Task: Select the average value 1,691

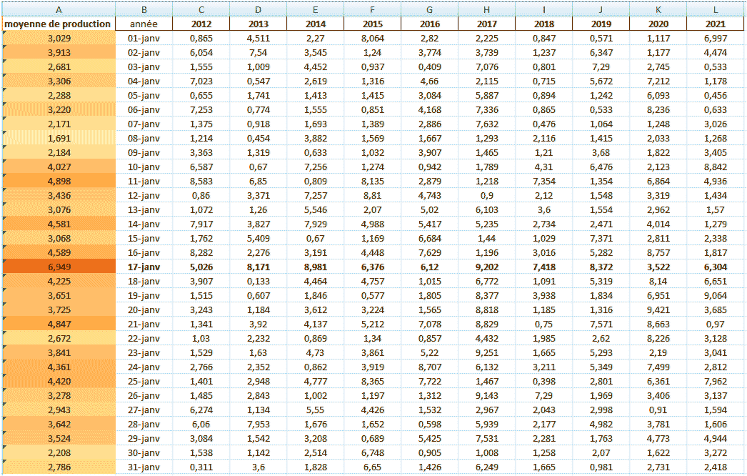Action: (x=59, y=139)
